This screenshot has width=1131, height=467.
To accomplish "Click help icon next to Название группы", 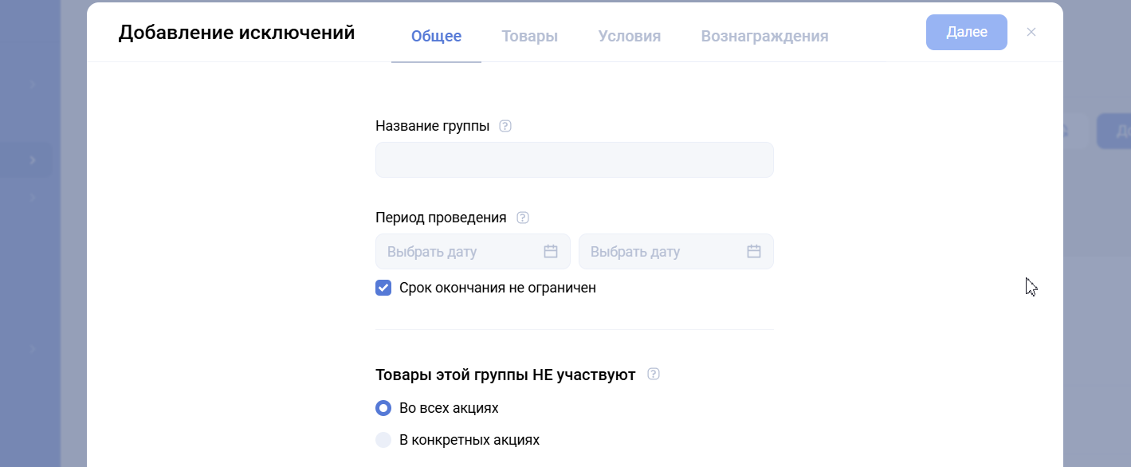I will click(505, 126).
